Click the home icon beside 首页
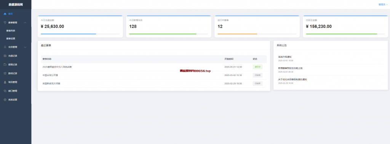390x144 pixels. 5,14
